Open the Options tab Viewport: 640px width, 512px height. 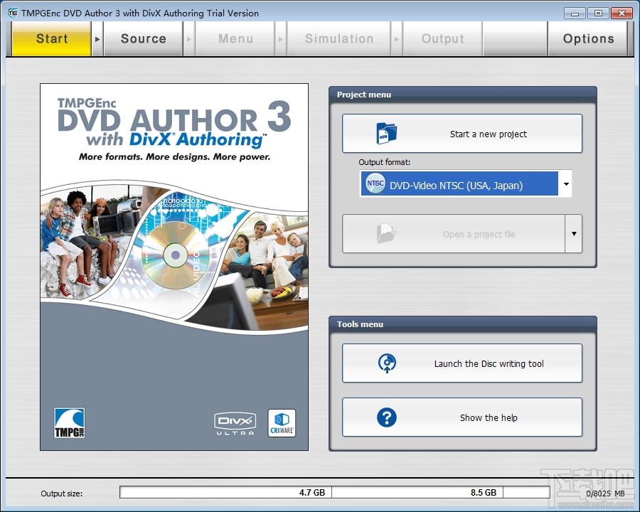click(588, 39)
